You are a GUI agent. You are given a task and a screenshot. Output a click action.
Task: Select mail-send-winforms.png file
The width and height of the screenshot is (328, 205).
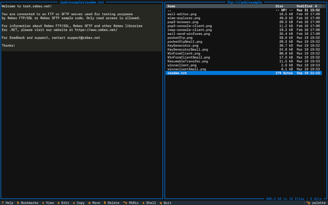pyautogui.click(x=244, y=34)
